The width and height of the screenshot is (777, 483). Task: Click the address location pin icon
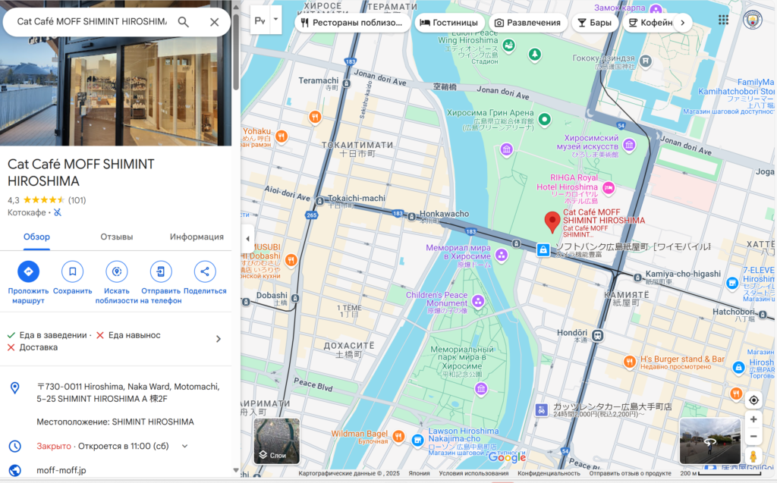(x=15, y=388)
